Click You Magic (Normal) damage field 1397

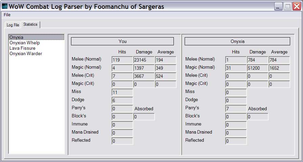tap(144, 68)
